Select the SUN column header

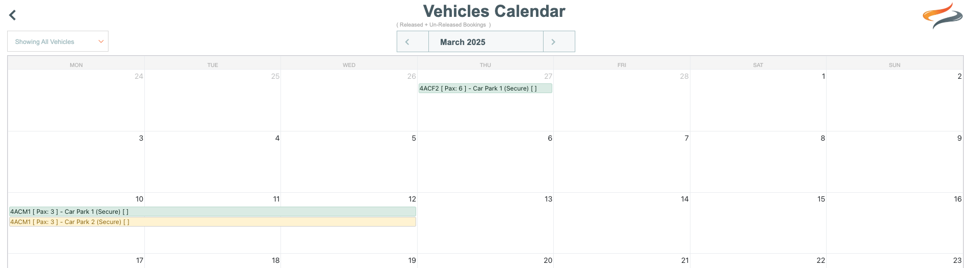[x=895, y=65]
